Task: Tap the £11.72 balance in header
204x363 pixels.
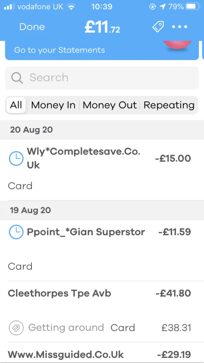Action: pyautogui.click(x=102, y=27)
